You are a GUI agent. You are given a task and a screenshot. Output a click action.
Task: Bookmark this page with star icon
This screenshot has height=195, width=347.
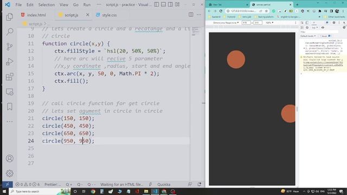266,11
